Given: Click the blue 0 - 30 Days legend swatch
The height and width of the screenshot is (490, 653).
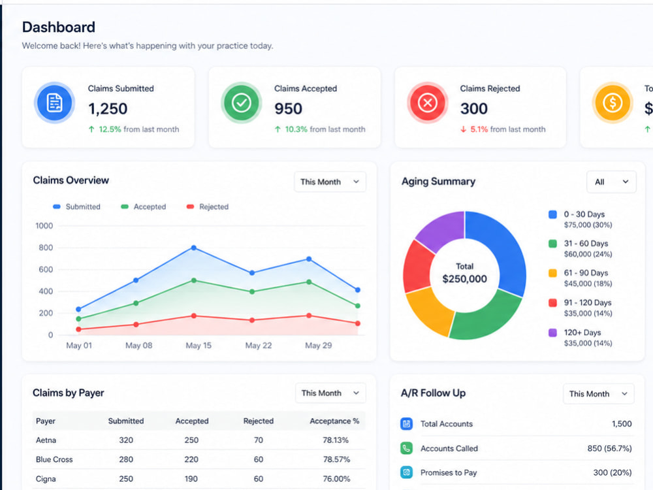Looking at the screenshot, I should [552, 214].
